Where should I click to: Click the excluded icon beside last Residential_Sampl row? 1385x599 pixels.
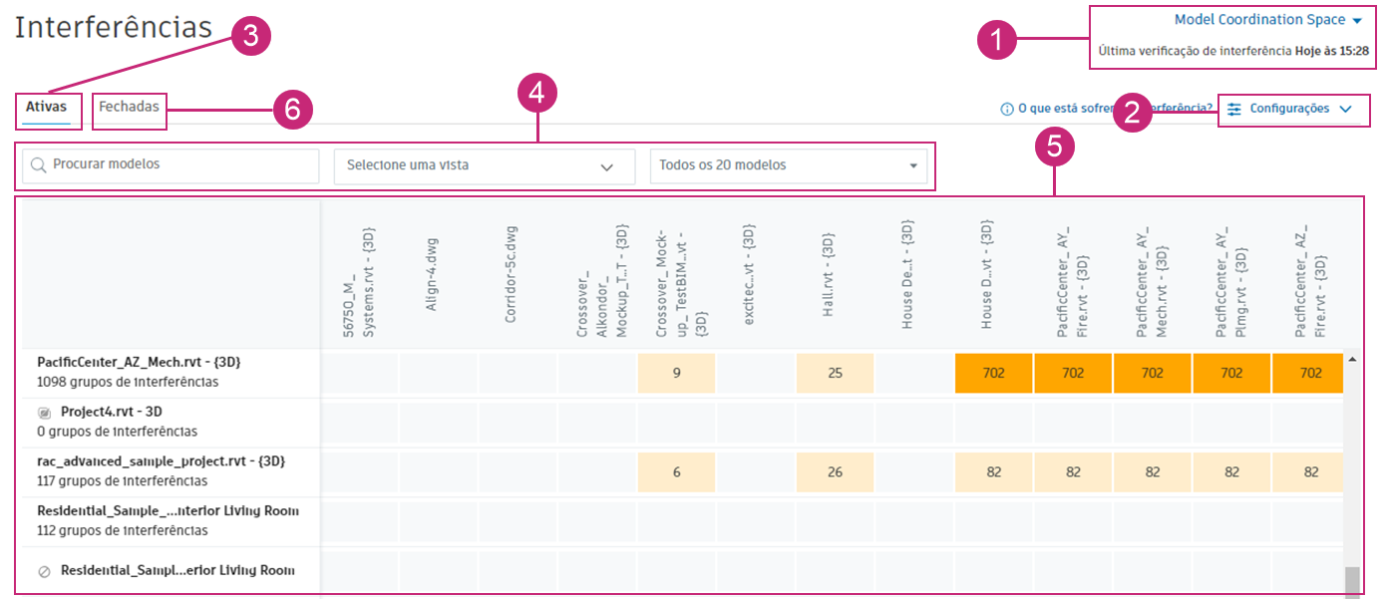coord(44,572)
